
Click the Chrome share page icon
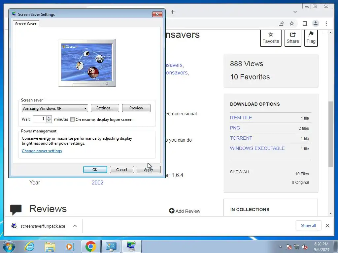click(281, 23)
